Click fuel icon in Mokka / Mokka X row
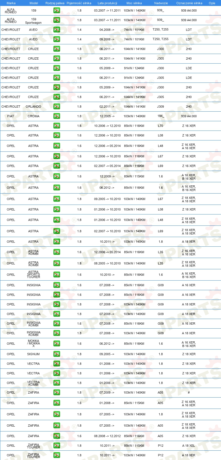The height and width of the screenshot is (460, 221). (x=57, y=344)
